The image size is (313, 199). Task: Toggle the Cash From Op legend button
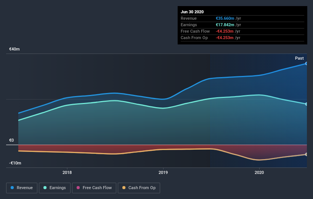pos(139,188)
